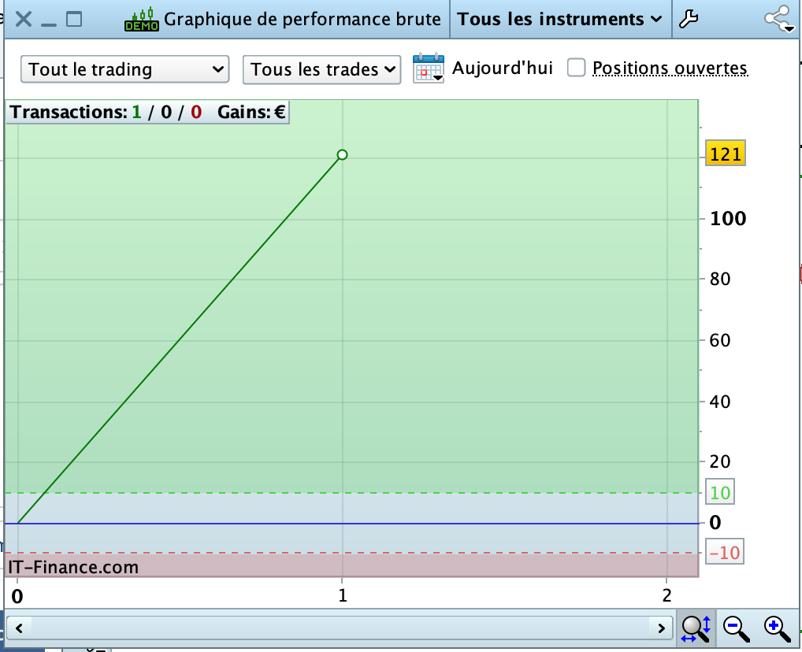Open the wrench settings icon
Viewport: 802px width, 652px height.
[x=689, y=20]
